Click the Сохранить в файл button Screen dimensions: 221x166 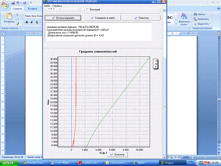point(101,17)
